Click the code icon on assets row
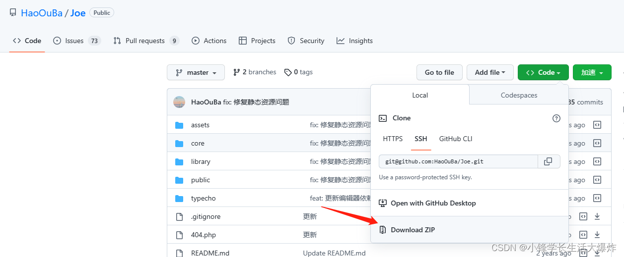Image resolution: width=624 pixels, height=257 pixels. 597,125
